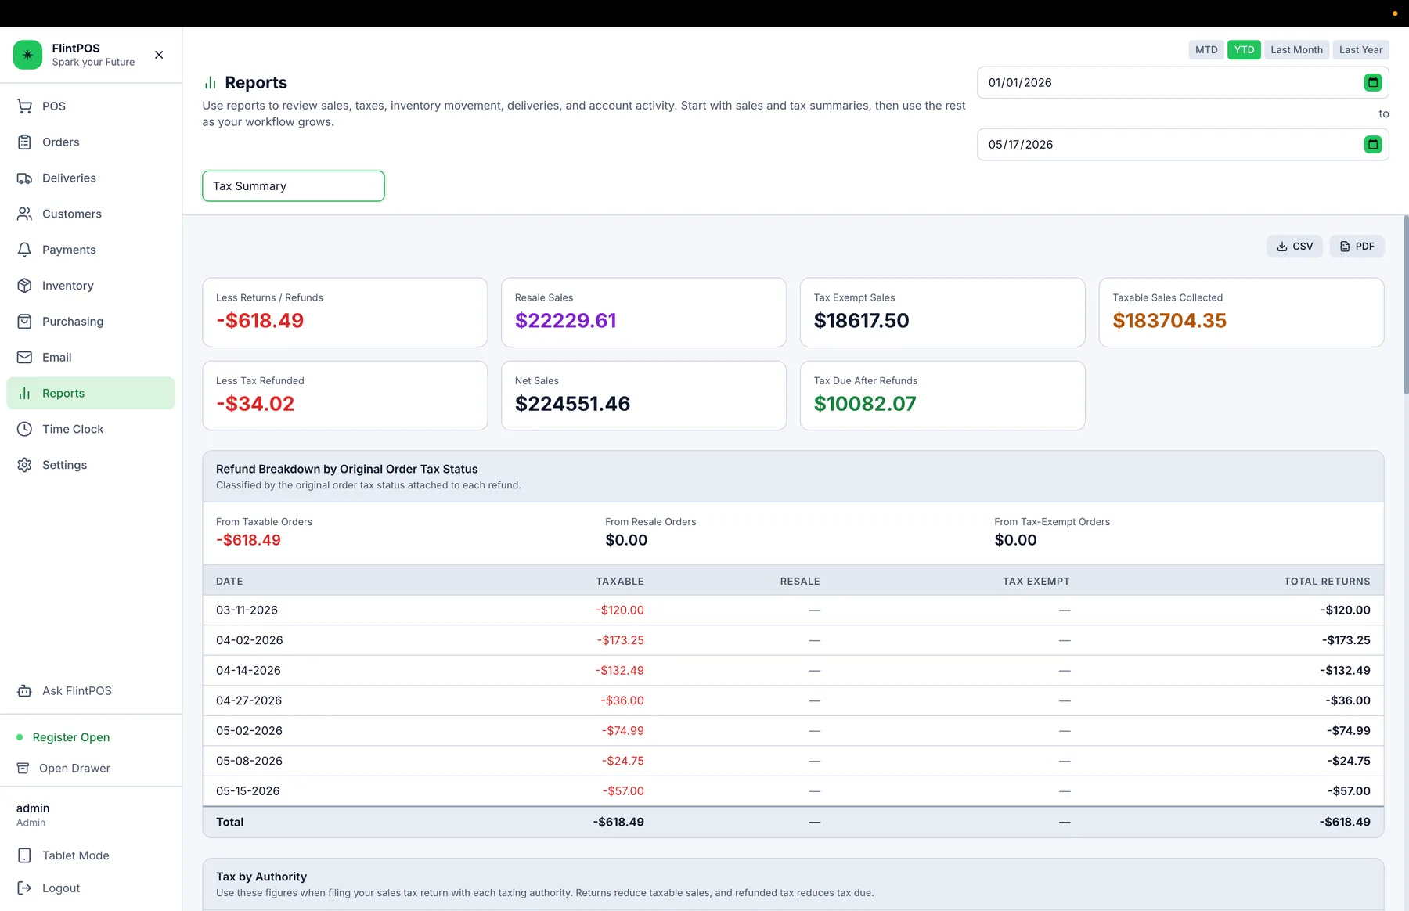Click the page vertical scrollbar

coord(1406,305)
